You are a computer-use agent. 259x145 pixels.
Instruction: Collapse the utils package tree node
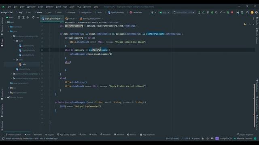tap(14, 60)
